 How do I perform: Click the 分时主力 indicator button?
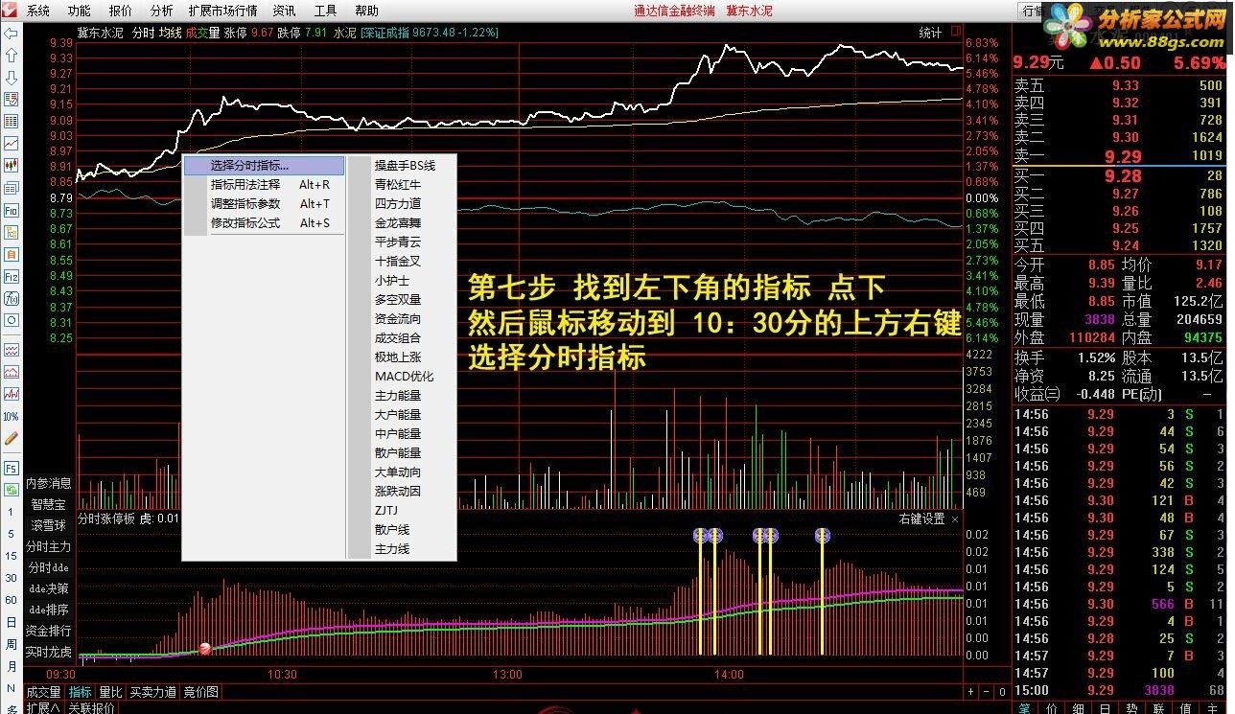pos(48,546)
